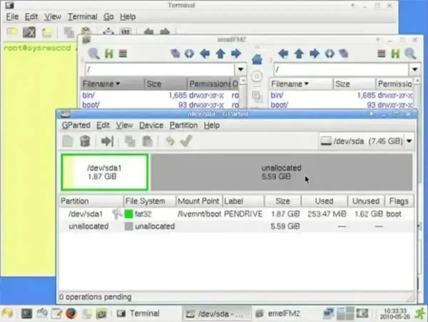Screen dimensions: 428x322
Task: Open the /dev/sda device selector dropdown
Action: coord(409,141)
